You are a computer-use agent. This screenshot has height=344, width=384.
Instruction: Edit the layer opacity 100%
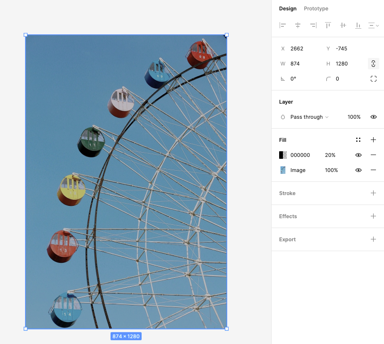354,117
